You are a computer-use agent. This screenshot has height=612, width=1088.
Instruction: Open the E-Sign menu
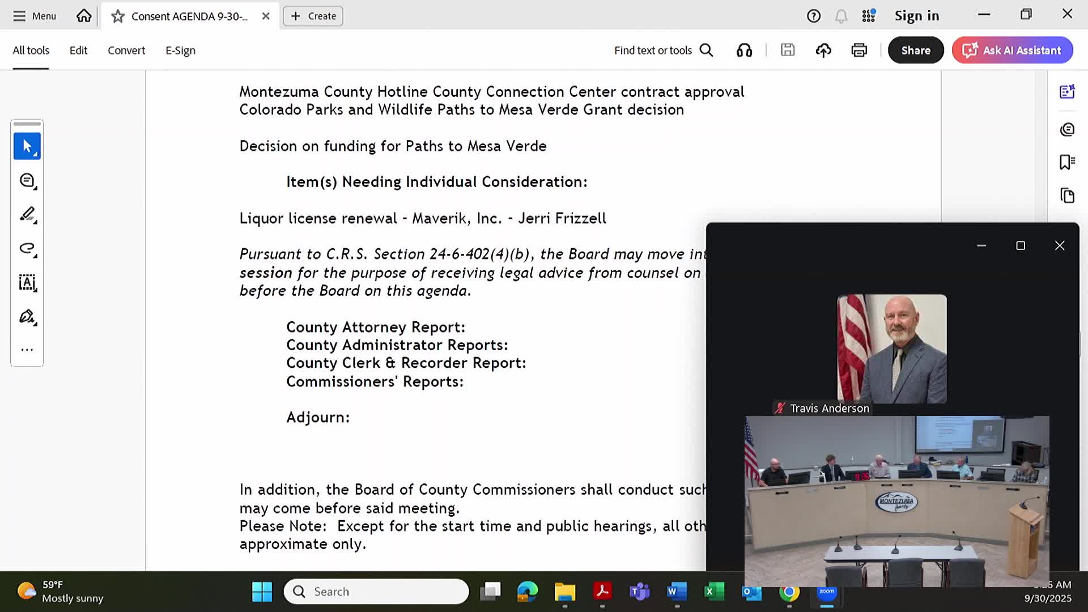(x=180, y=50)
